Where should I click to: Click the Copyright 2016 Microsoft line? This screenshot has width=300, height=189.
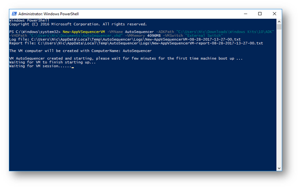[x=78, y=24]
